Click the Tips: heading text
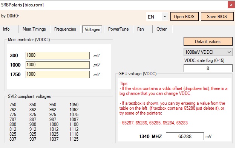 [x=124, y=84]
